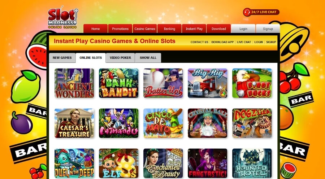Select the Crystal Ball game
The image size is (325, 179).
208,123
